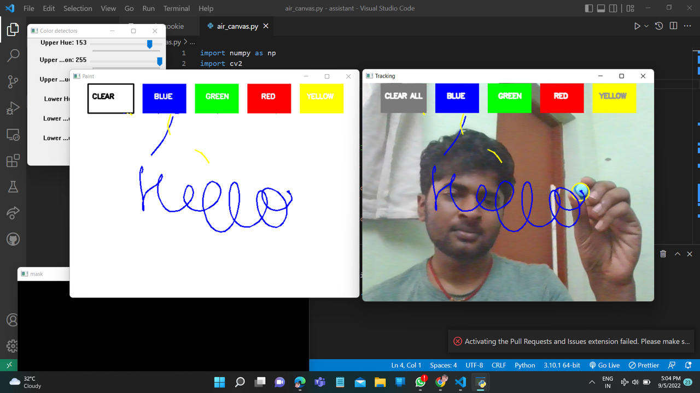The height and width of the screenshot is (393, 700).
Task: Open the editor More Actions ellipsis menu
Action: (687, 26)
